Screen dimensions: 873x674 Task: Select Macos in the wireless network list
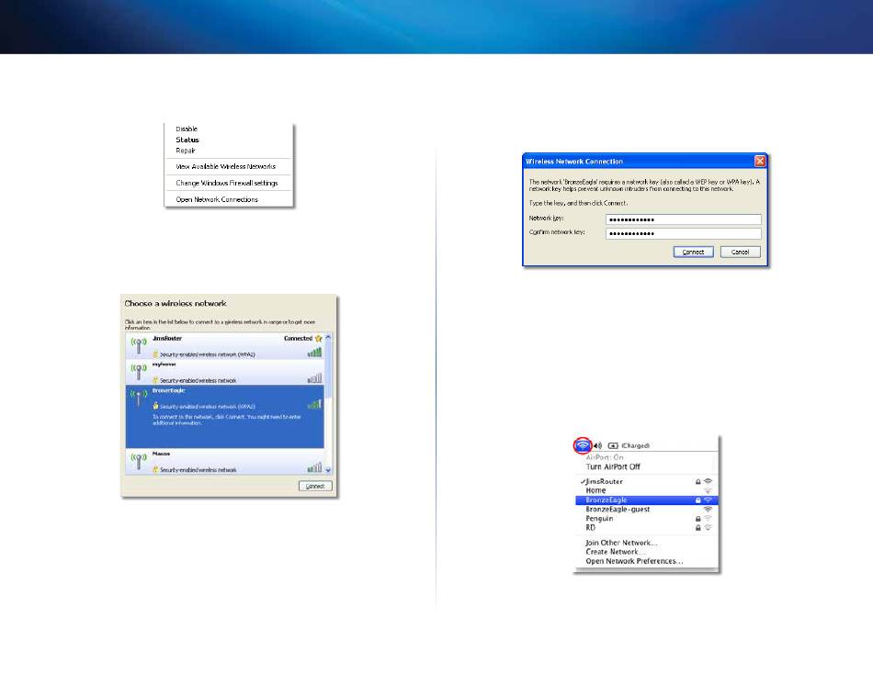[x=224, y=461]
